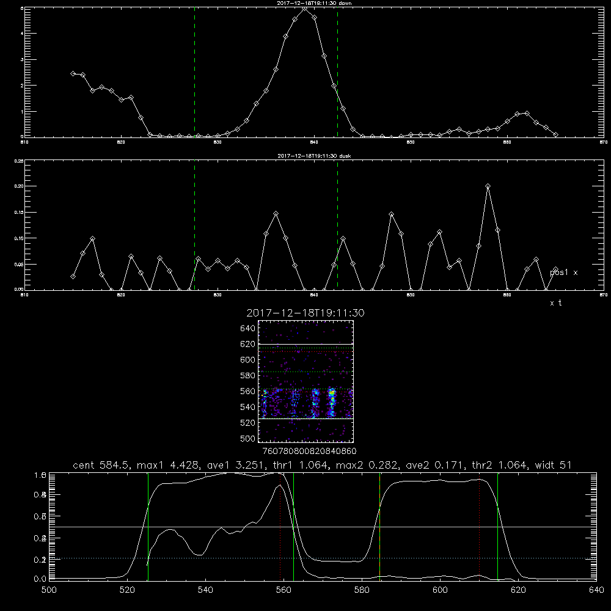Screen dimensions: 611x611
Task: Click the orange-green vertical line near 584.5
Action: tap(379, 526)
